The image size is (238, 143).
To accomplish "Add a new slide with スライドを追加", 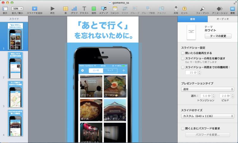I will click(35, 9).
